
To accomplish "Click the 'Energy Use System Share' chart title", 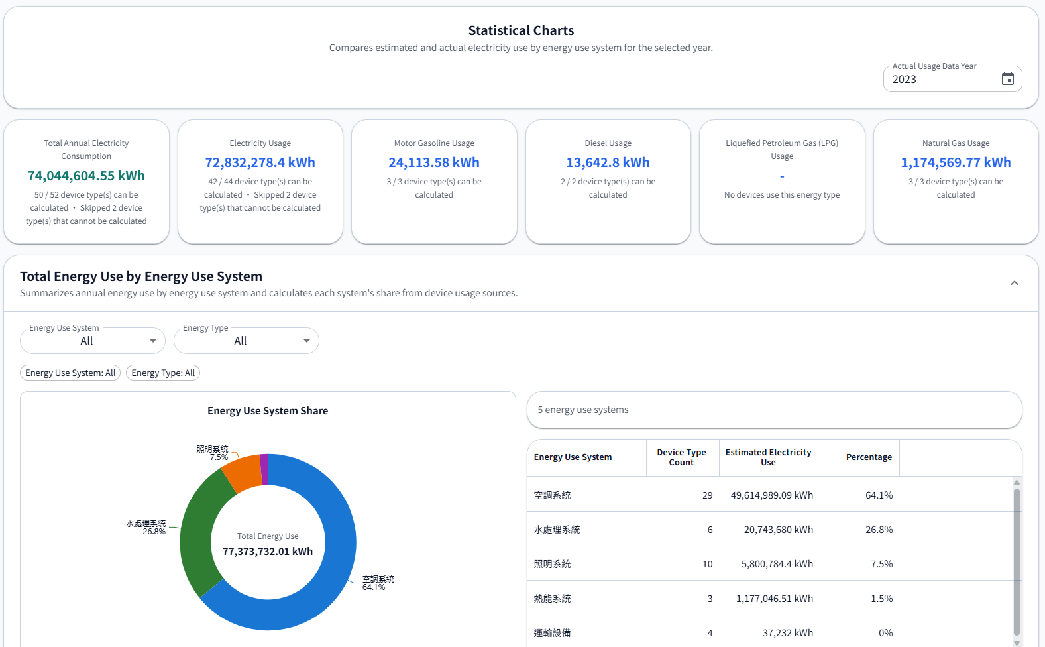I will coord(268,411).
